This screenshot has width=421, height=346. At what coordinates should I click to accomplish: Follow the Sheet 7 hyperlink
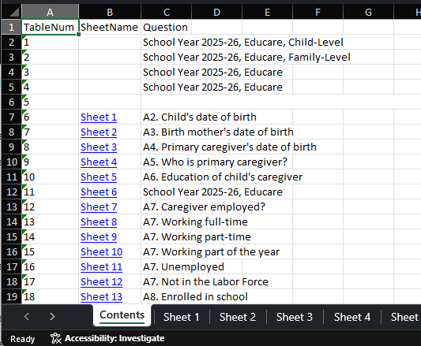99,207
